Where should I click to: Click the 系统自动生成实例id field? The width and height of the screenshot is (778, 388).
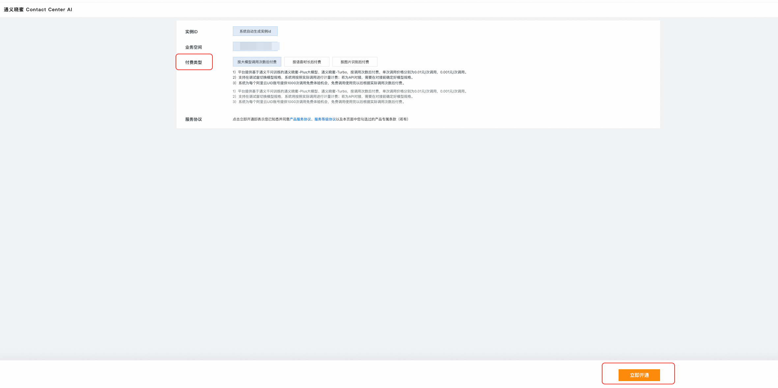(x=255, y=31)
